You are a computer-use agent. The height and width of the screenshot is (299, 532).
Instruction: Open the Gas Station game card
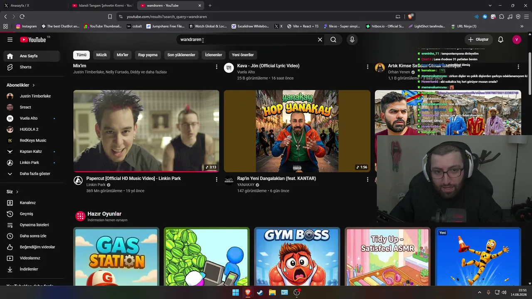tap(116, 257)
